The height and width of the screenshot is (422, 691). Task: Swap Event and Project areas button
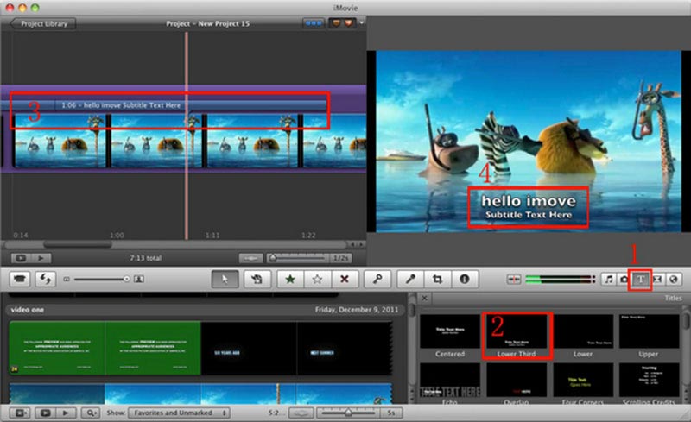(43, 280)
